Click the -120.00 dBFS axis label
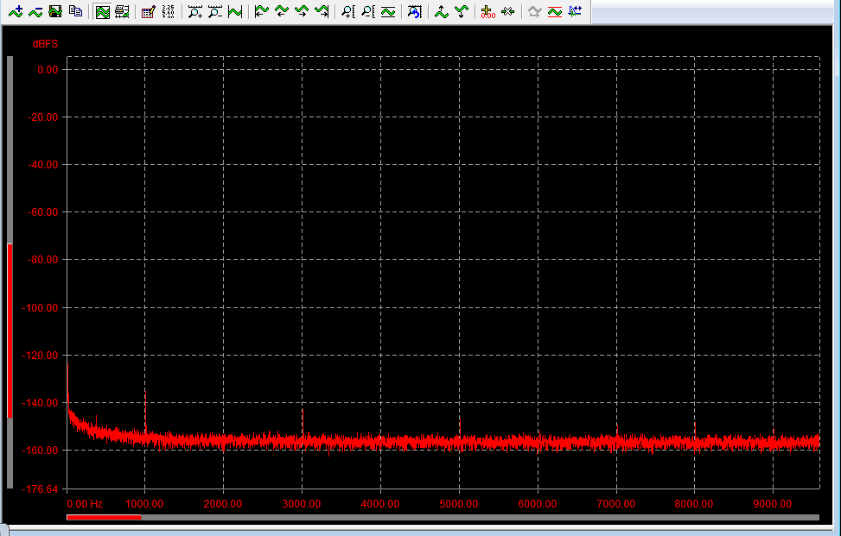This screenshot has height=536, width=841. [x=40, y=356]
